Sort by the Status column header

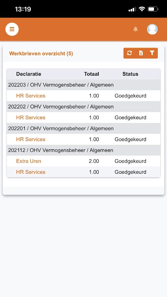click(x=130, y=74)
